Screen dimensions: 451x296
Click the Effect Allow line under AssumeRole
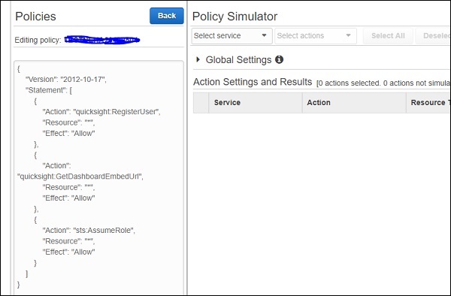pos(68,252)
